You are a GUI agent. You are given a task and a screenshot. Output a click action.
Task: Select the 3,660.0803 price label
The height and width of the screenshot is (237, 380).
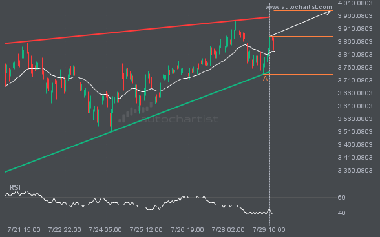(x=355, y=93)
